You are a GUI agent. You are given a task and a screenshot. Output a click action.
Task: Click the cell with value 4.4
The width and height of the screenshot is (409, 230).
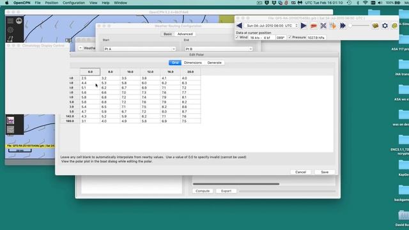point(90,83)
